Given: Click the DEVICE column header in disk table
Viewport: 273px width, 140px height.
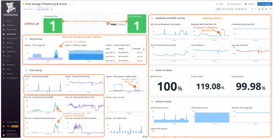Looking at the screenshot, I should point(121,49).
